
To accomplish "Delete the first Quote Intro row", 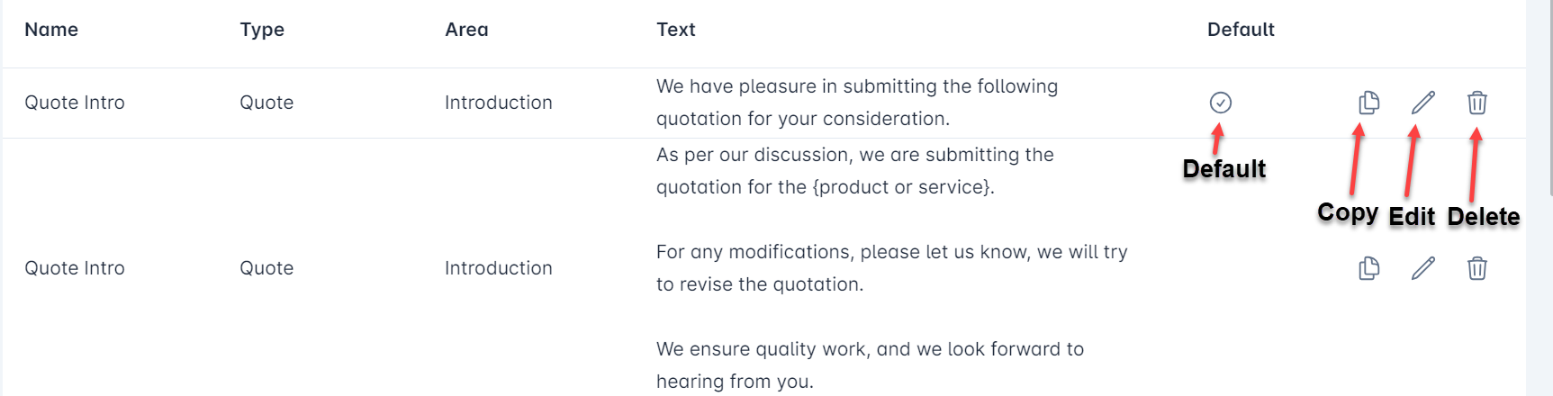I will pos(1477,103).
